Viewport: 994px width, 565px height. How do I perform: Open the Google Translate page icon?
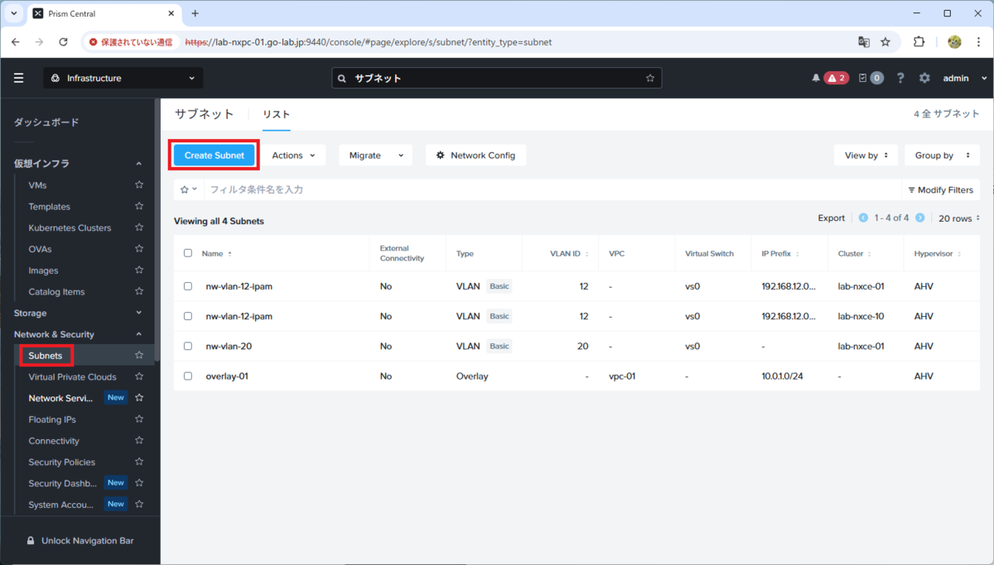(x=864, y=41)
